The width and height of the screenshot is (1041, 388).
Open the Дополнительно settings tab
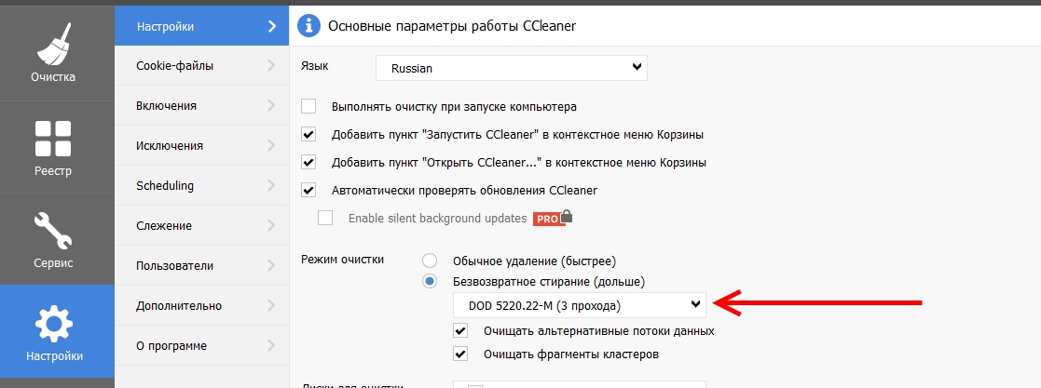[x=202, y=306]
